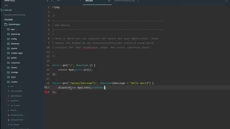Expand the public folder
This screenshot has height=129, width=230.
tap(14, 58)
